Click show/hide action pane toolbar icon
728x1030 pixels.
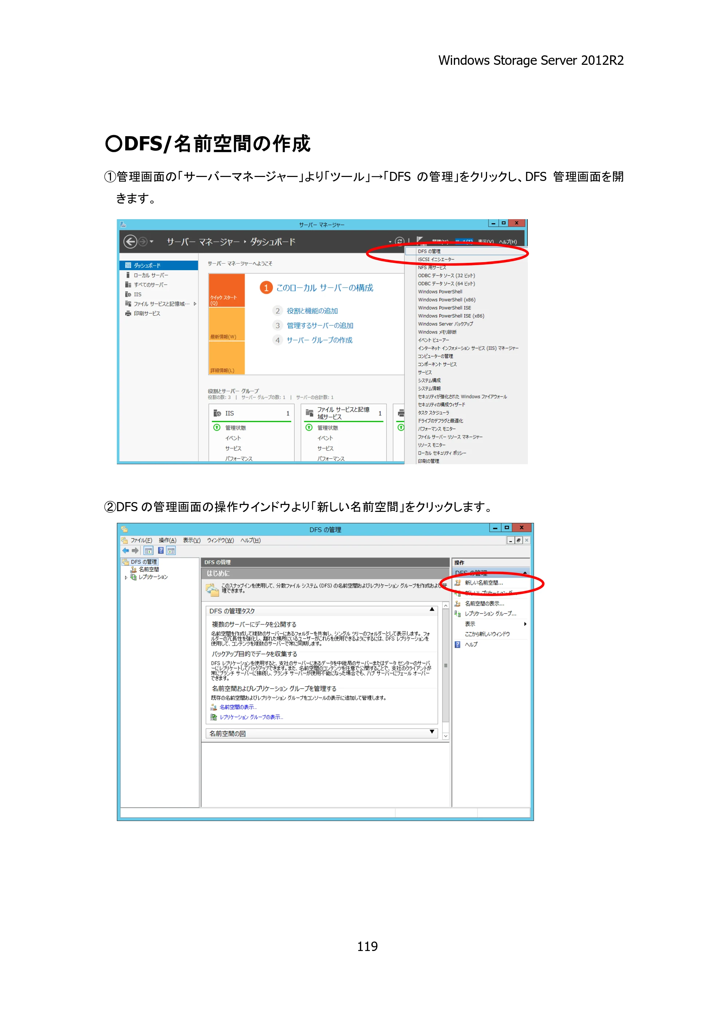pyautogui.click(x=171, y=551)
